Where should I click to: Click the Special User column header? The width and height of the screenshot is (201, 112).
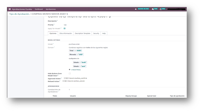[151, 96]
